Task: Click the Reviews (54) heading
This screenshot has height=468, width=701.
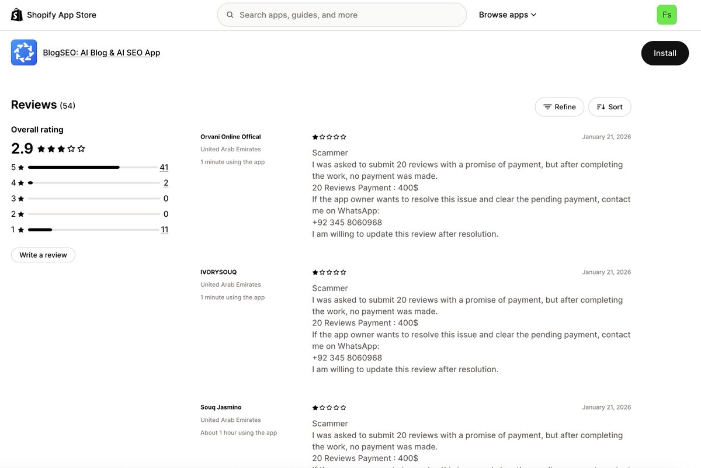Action: pyautogui.click(x=43, y=105)
